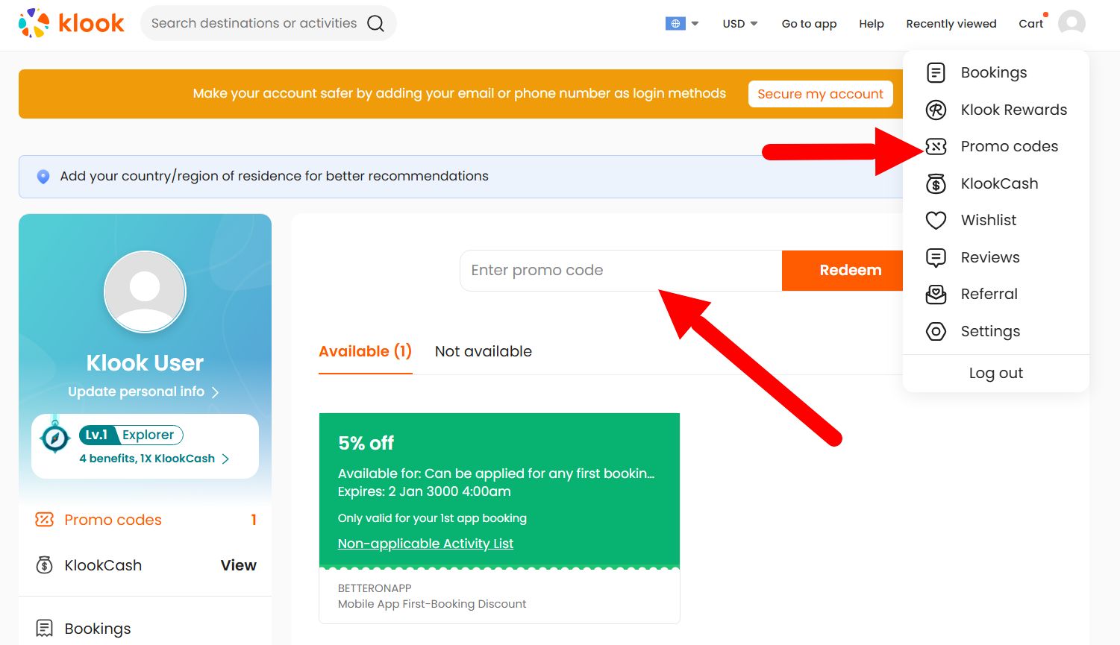Open KlookCash from the dropdown menu
Viewport: 1120px width, 645px height.
click(998, 183)
